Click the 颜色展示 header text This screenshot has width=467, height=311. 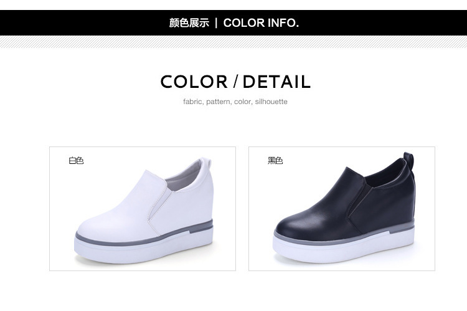click(189, 23)
